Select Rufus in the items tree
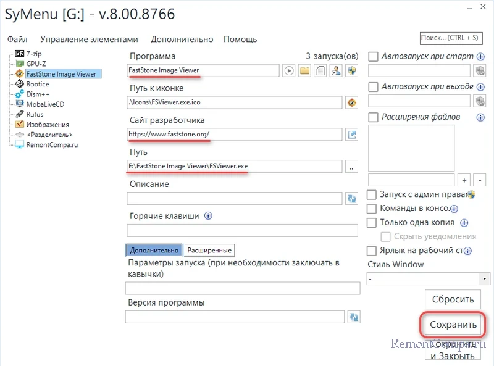This screenshot has height=366, width=494. (x=35, y=114)
